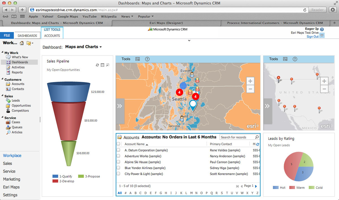Go to next page of Accounts
Screen dimensions: 339x200
256,186
